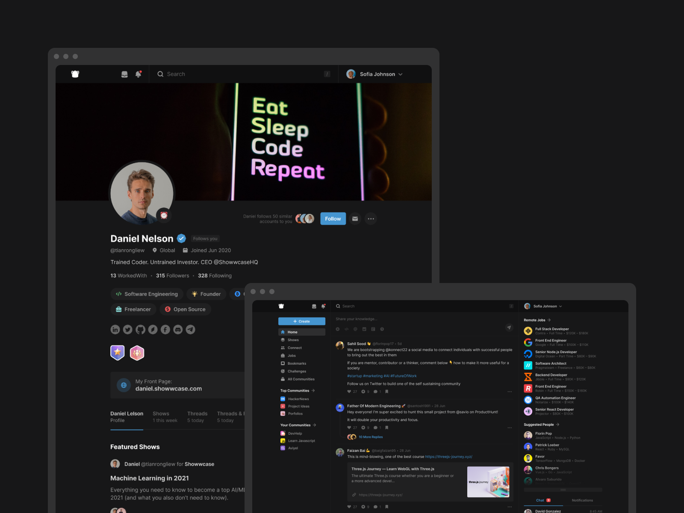Open Daniel Nelson's Discord icon
Viewport: 684px width, 513px height.
pos(178,330)
